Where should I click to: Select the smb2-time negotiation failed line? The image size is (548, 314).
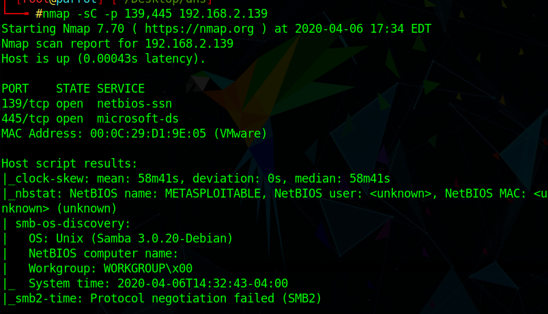[162, 299]
